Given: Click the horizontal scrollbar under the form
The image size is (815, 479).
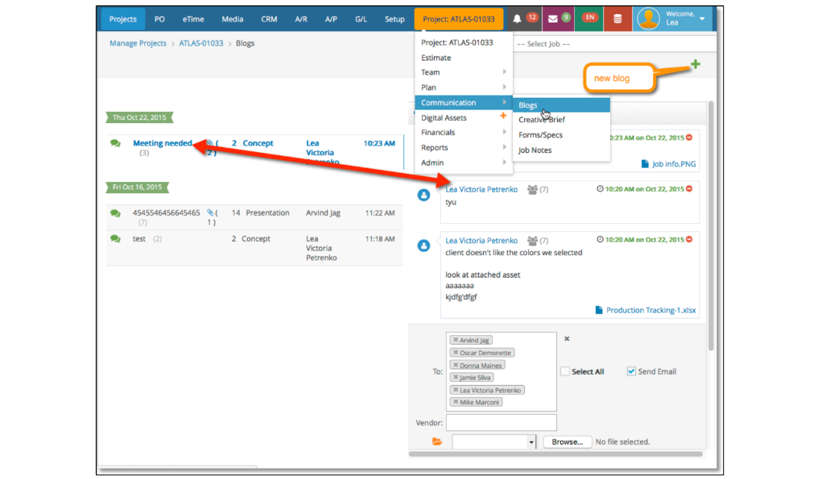Looking at the screenshot, I should pos(555,454).
